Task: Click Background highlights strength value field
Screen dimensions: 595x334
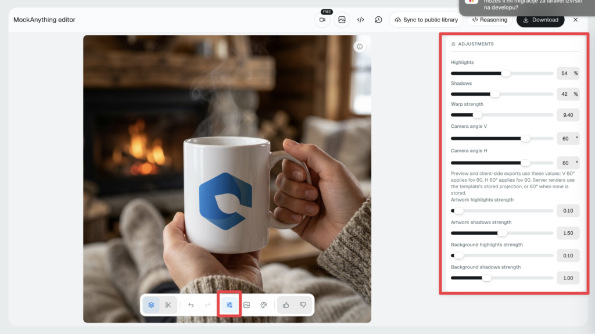Action: [568, 256]
